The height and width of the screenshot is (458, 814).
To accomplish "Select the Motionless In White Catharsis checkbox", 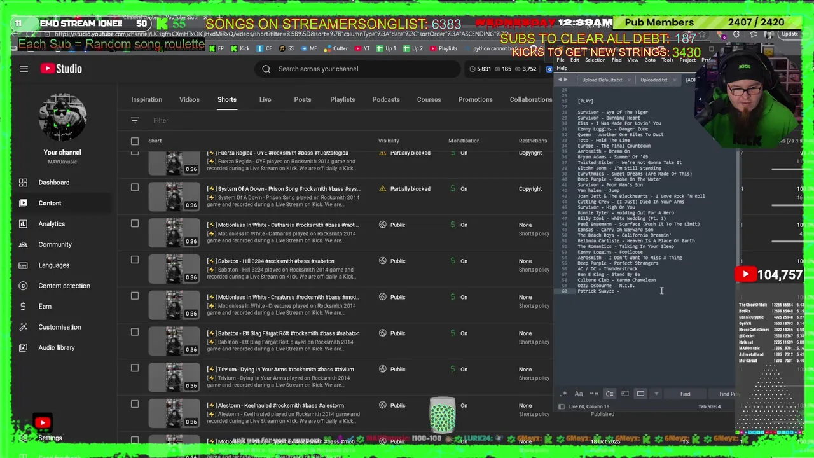I will point(135,223).
